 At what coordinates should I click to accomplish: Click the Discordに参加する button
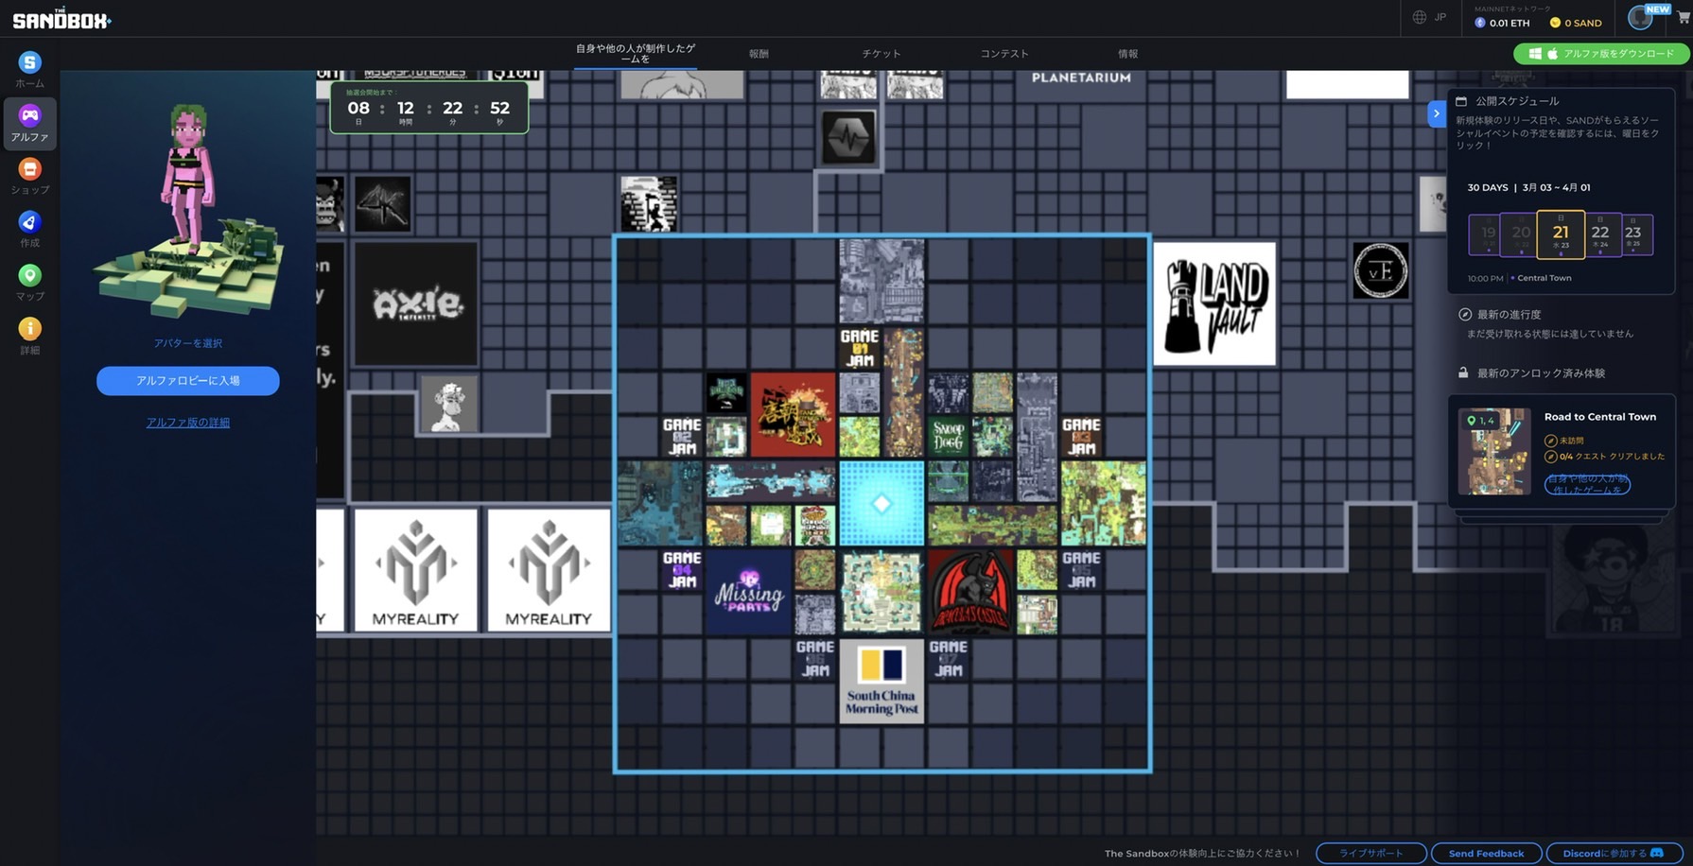[x=1614, y=853]
